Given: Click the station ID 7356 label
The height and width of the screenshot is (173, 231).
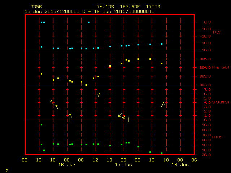Looking at the screenshot, I should tap(36, 7).
